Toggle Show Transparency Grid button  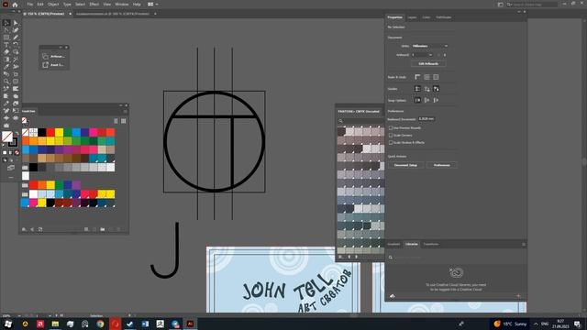pyautogui.click(x=437, y=77)
